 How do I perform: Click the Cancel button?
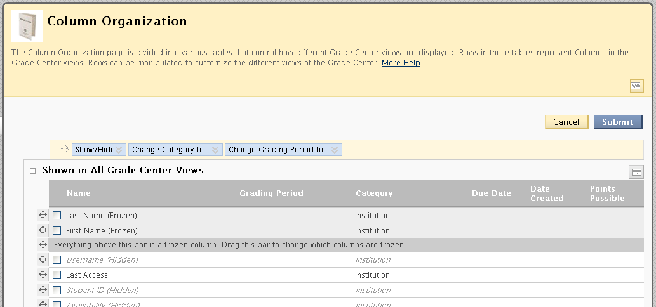pos(566,122)
